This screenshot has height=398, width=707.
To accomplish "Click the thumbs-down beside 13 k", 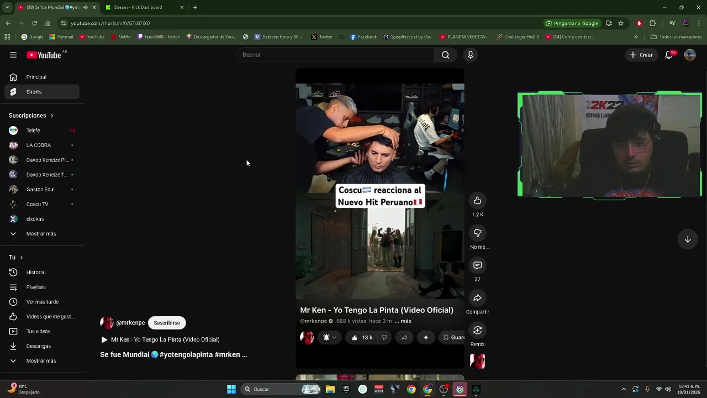I will [x=384, y=338].
